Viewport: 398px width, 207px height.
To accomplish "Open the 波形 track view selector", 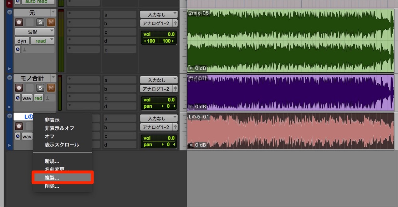I will [35, 32].
